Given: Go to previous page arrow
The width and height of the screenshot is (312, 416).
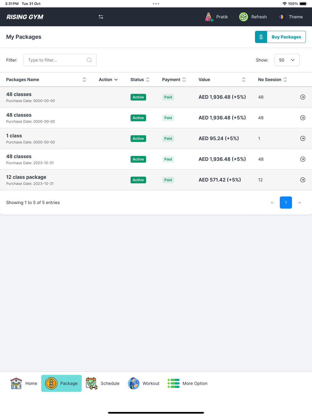Looking at the screenshot, I should point(273,203).
